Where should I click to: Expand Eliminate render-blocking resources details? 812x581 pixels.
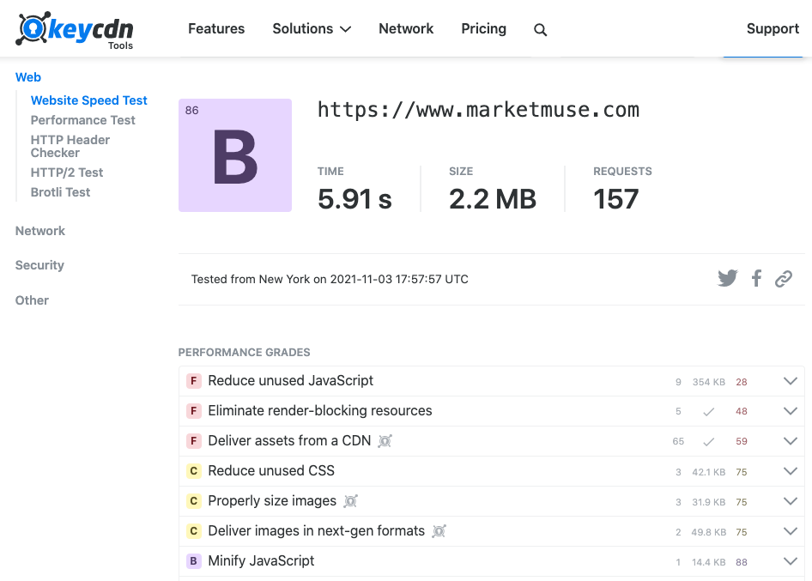tap(790, 411)
